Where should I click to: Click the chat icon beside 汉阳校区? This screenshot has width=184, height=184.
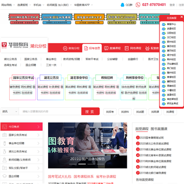164,33
